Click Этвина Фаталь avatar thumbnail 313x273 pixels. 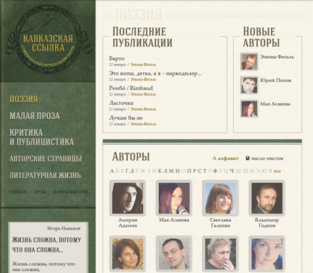point(249,61)
